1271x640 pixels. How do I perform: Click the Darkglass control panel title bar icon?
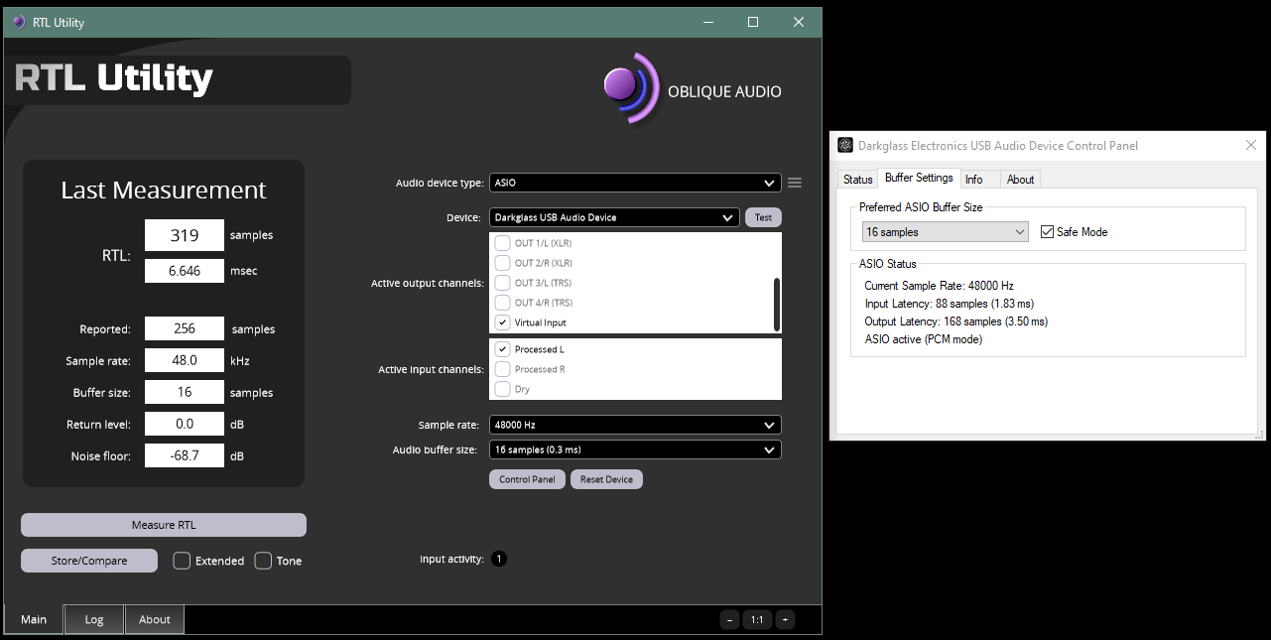click(x=844, y=146)
